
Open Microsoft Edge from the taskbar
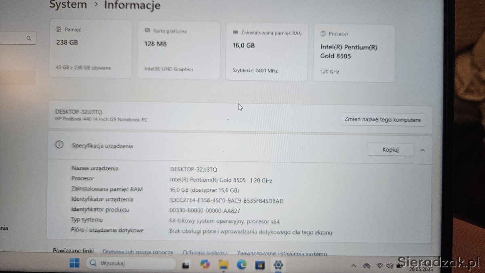242,265
